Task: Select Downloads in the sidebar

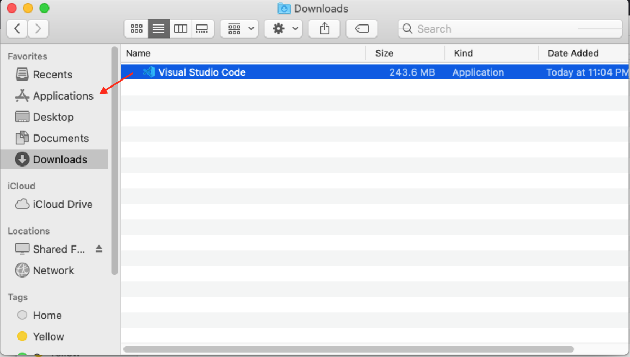Action: click(54, 159)
